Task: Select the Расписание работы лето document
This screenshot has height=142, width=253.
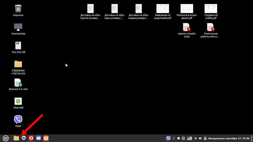Action: click(x=210, y=30)
